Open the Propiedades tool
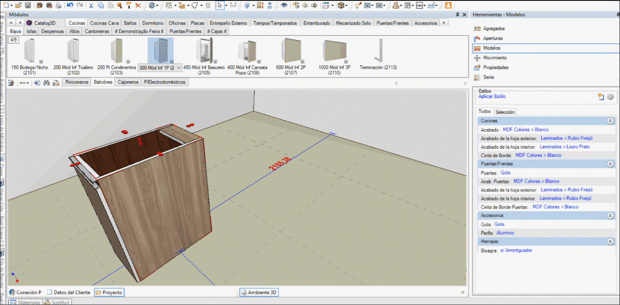The image size is (620, 305). click(x=496, y=68)
